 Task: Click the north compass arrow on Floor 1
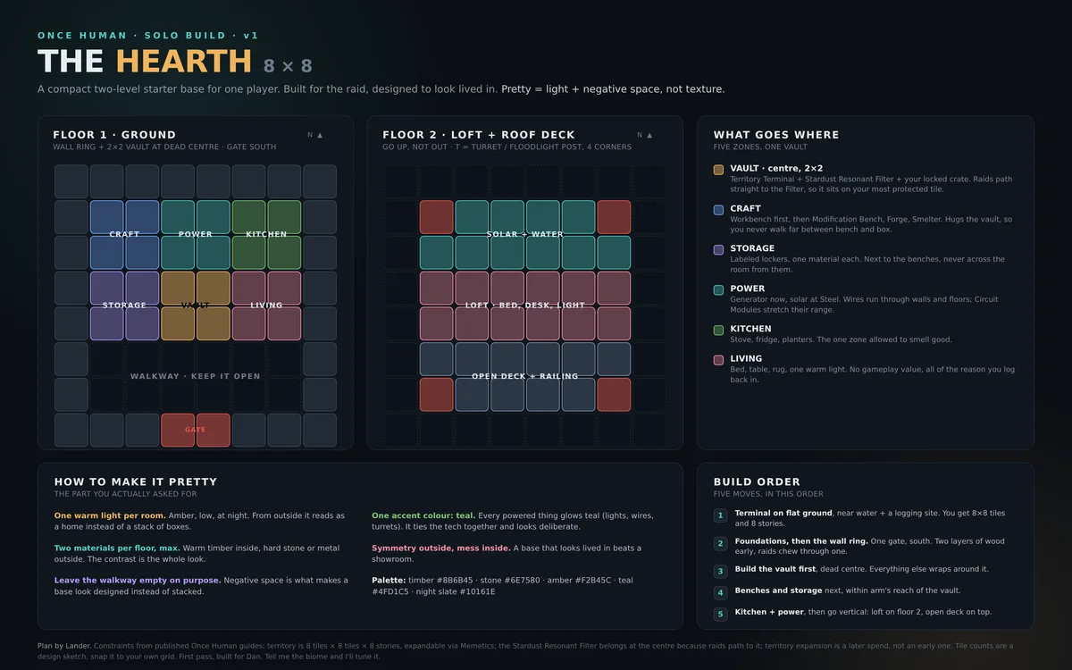[x=320, y=135]
